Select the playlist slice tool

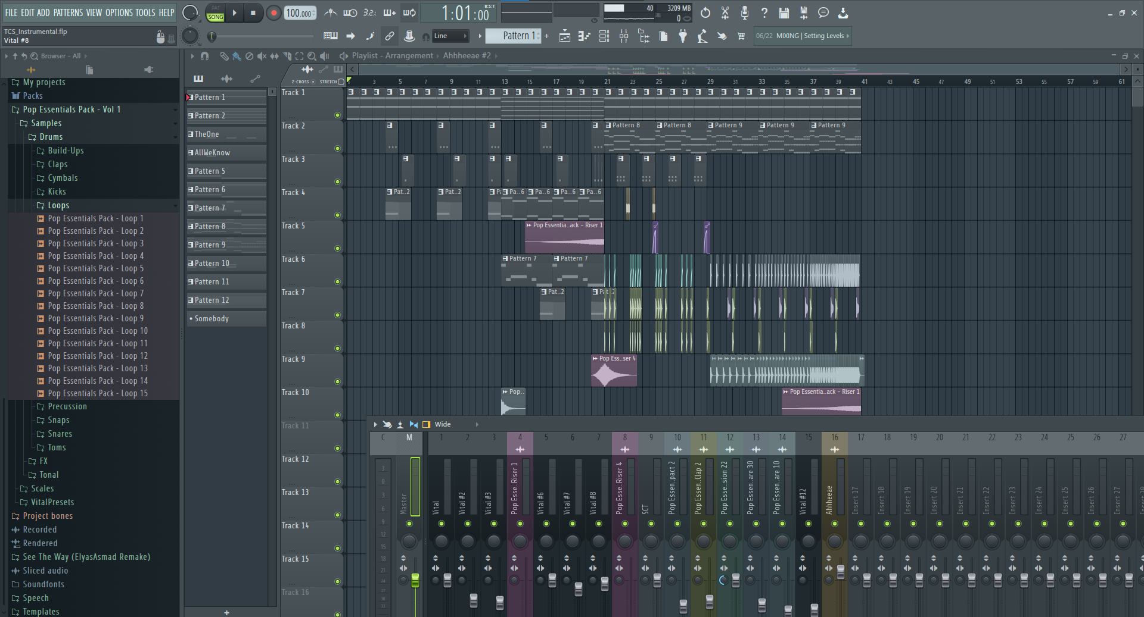pos(287,56)
